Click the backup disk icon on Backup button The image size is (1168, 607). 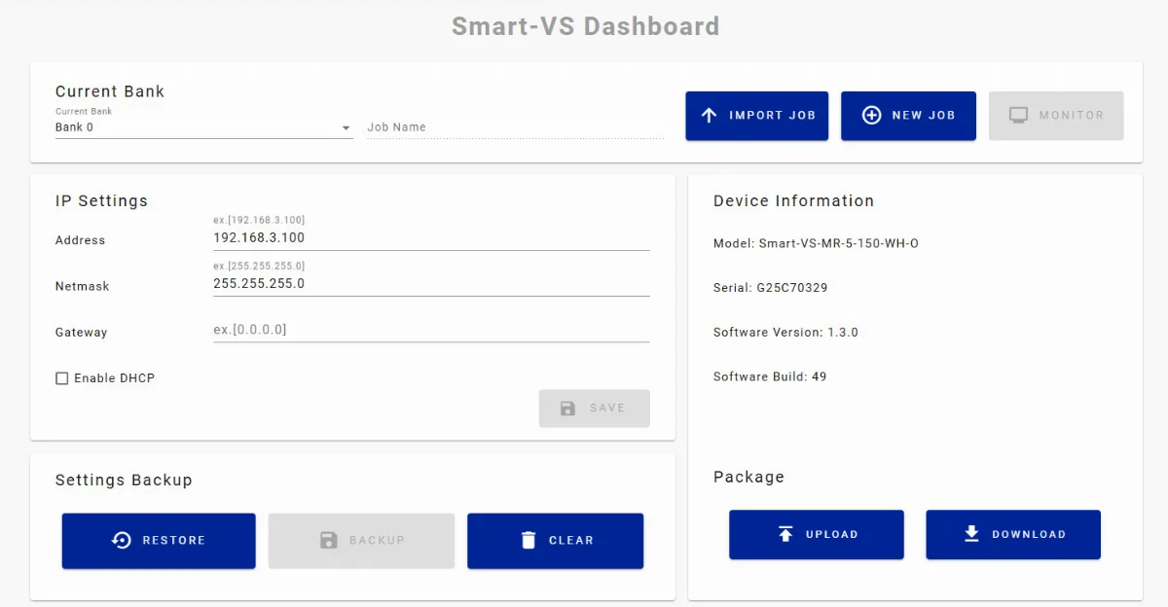click(x=331, y=540)
